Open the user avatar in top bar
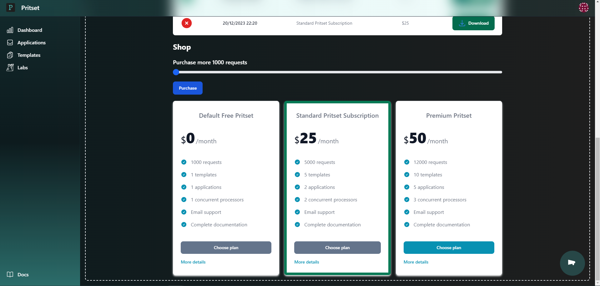The image size is (600, 286). [583, 7]
